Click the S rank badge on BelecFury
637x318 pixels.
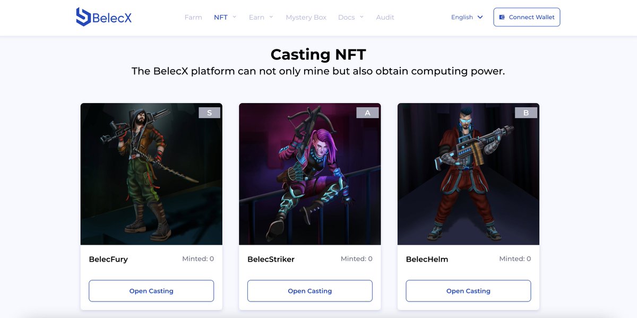[x=209, y=113]
